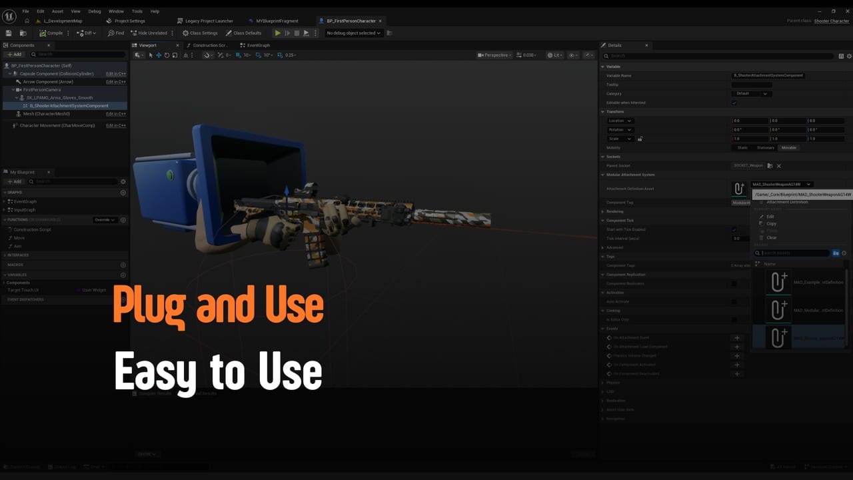853x480 pixels.
Task: Open the Browse to asset toolbar icon
Action: click(x=23, y=33)
